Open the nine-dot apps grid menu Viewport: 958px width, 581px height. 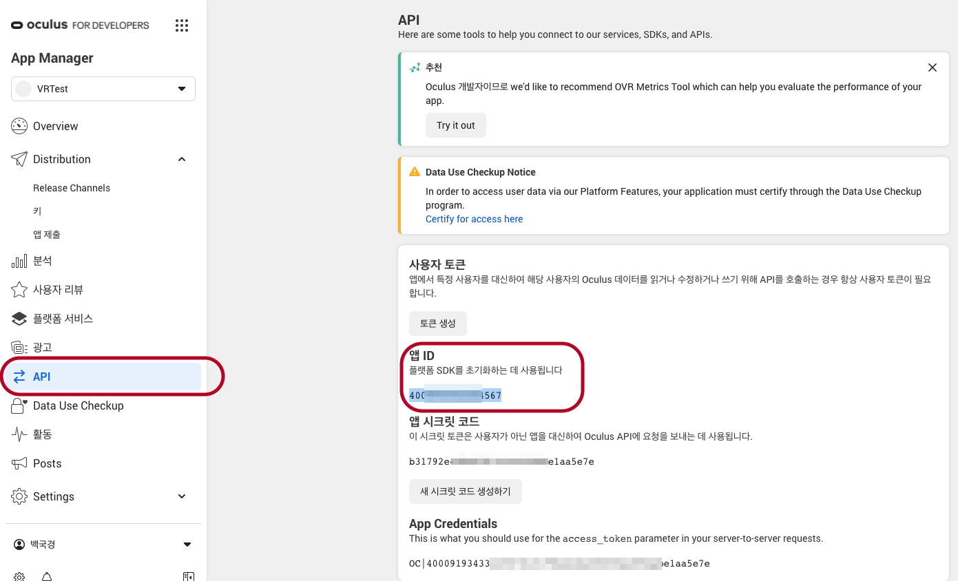(182, 25)
